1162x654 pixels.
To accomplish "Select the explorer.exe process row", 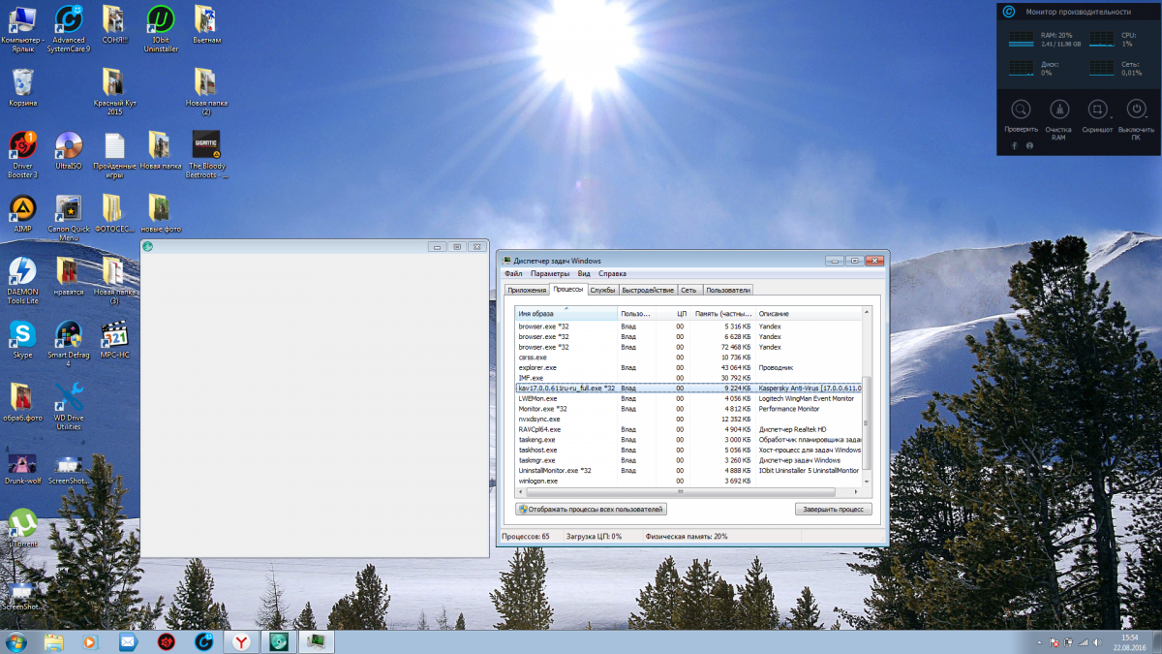I will coord(537,368).
